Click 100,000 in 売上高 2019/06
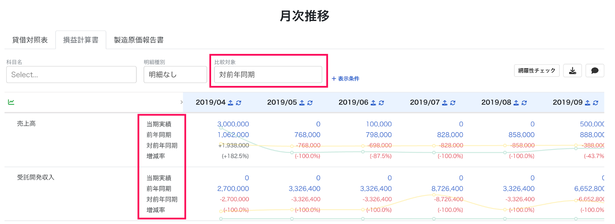615x224 pixels. pos(379,124)
